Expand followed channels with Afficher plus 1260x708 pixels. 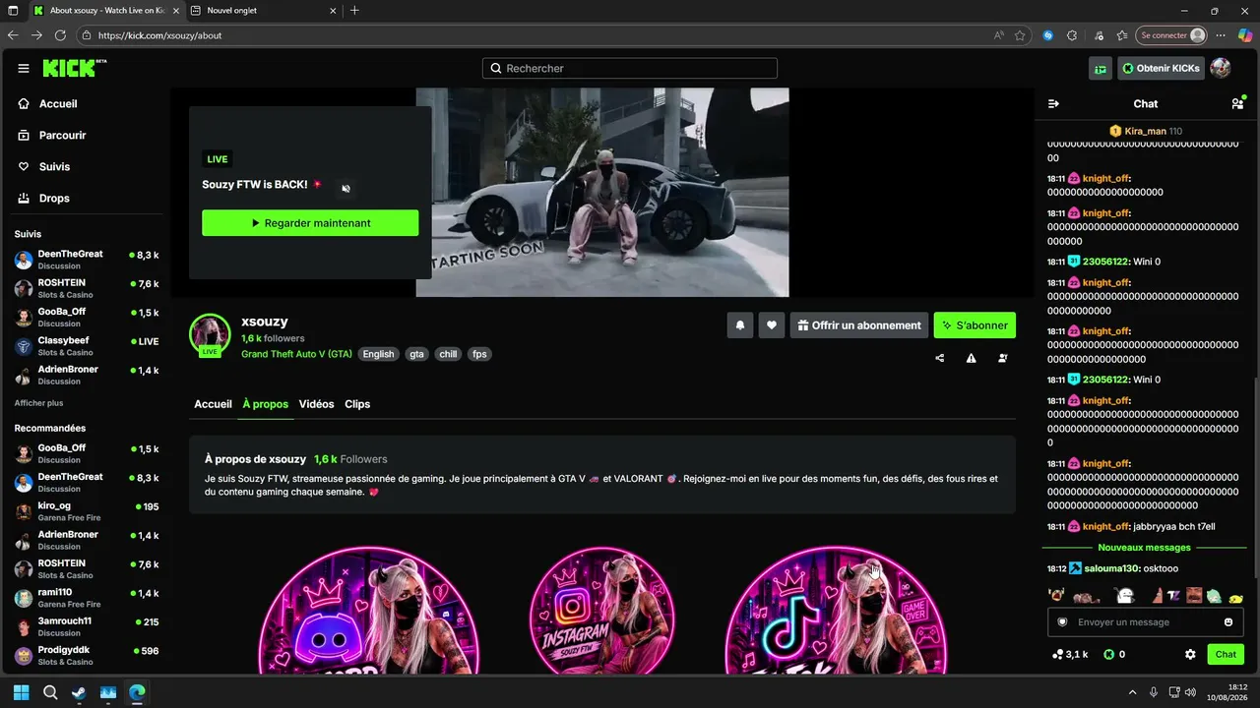(x=38, y=403)
